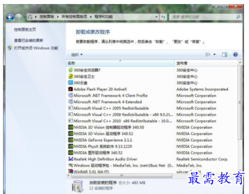Click the 360云盘 program name
The width and height of the screenshot is (249, 194).
(x=81, y=83)
